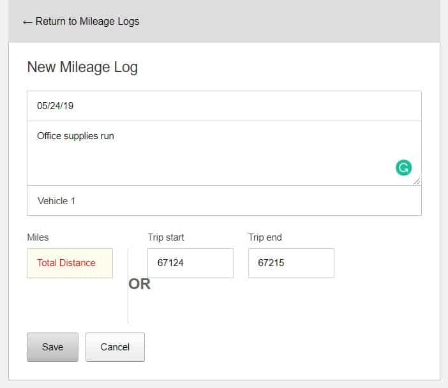Click the Trip start label
Screen dimensions: 448x388
click(x=166, y=237)
